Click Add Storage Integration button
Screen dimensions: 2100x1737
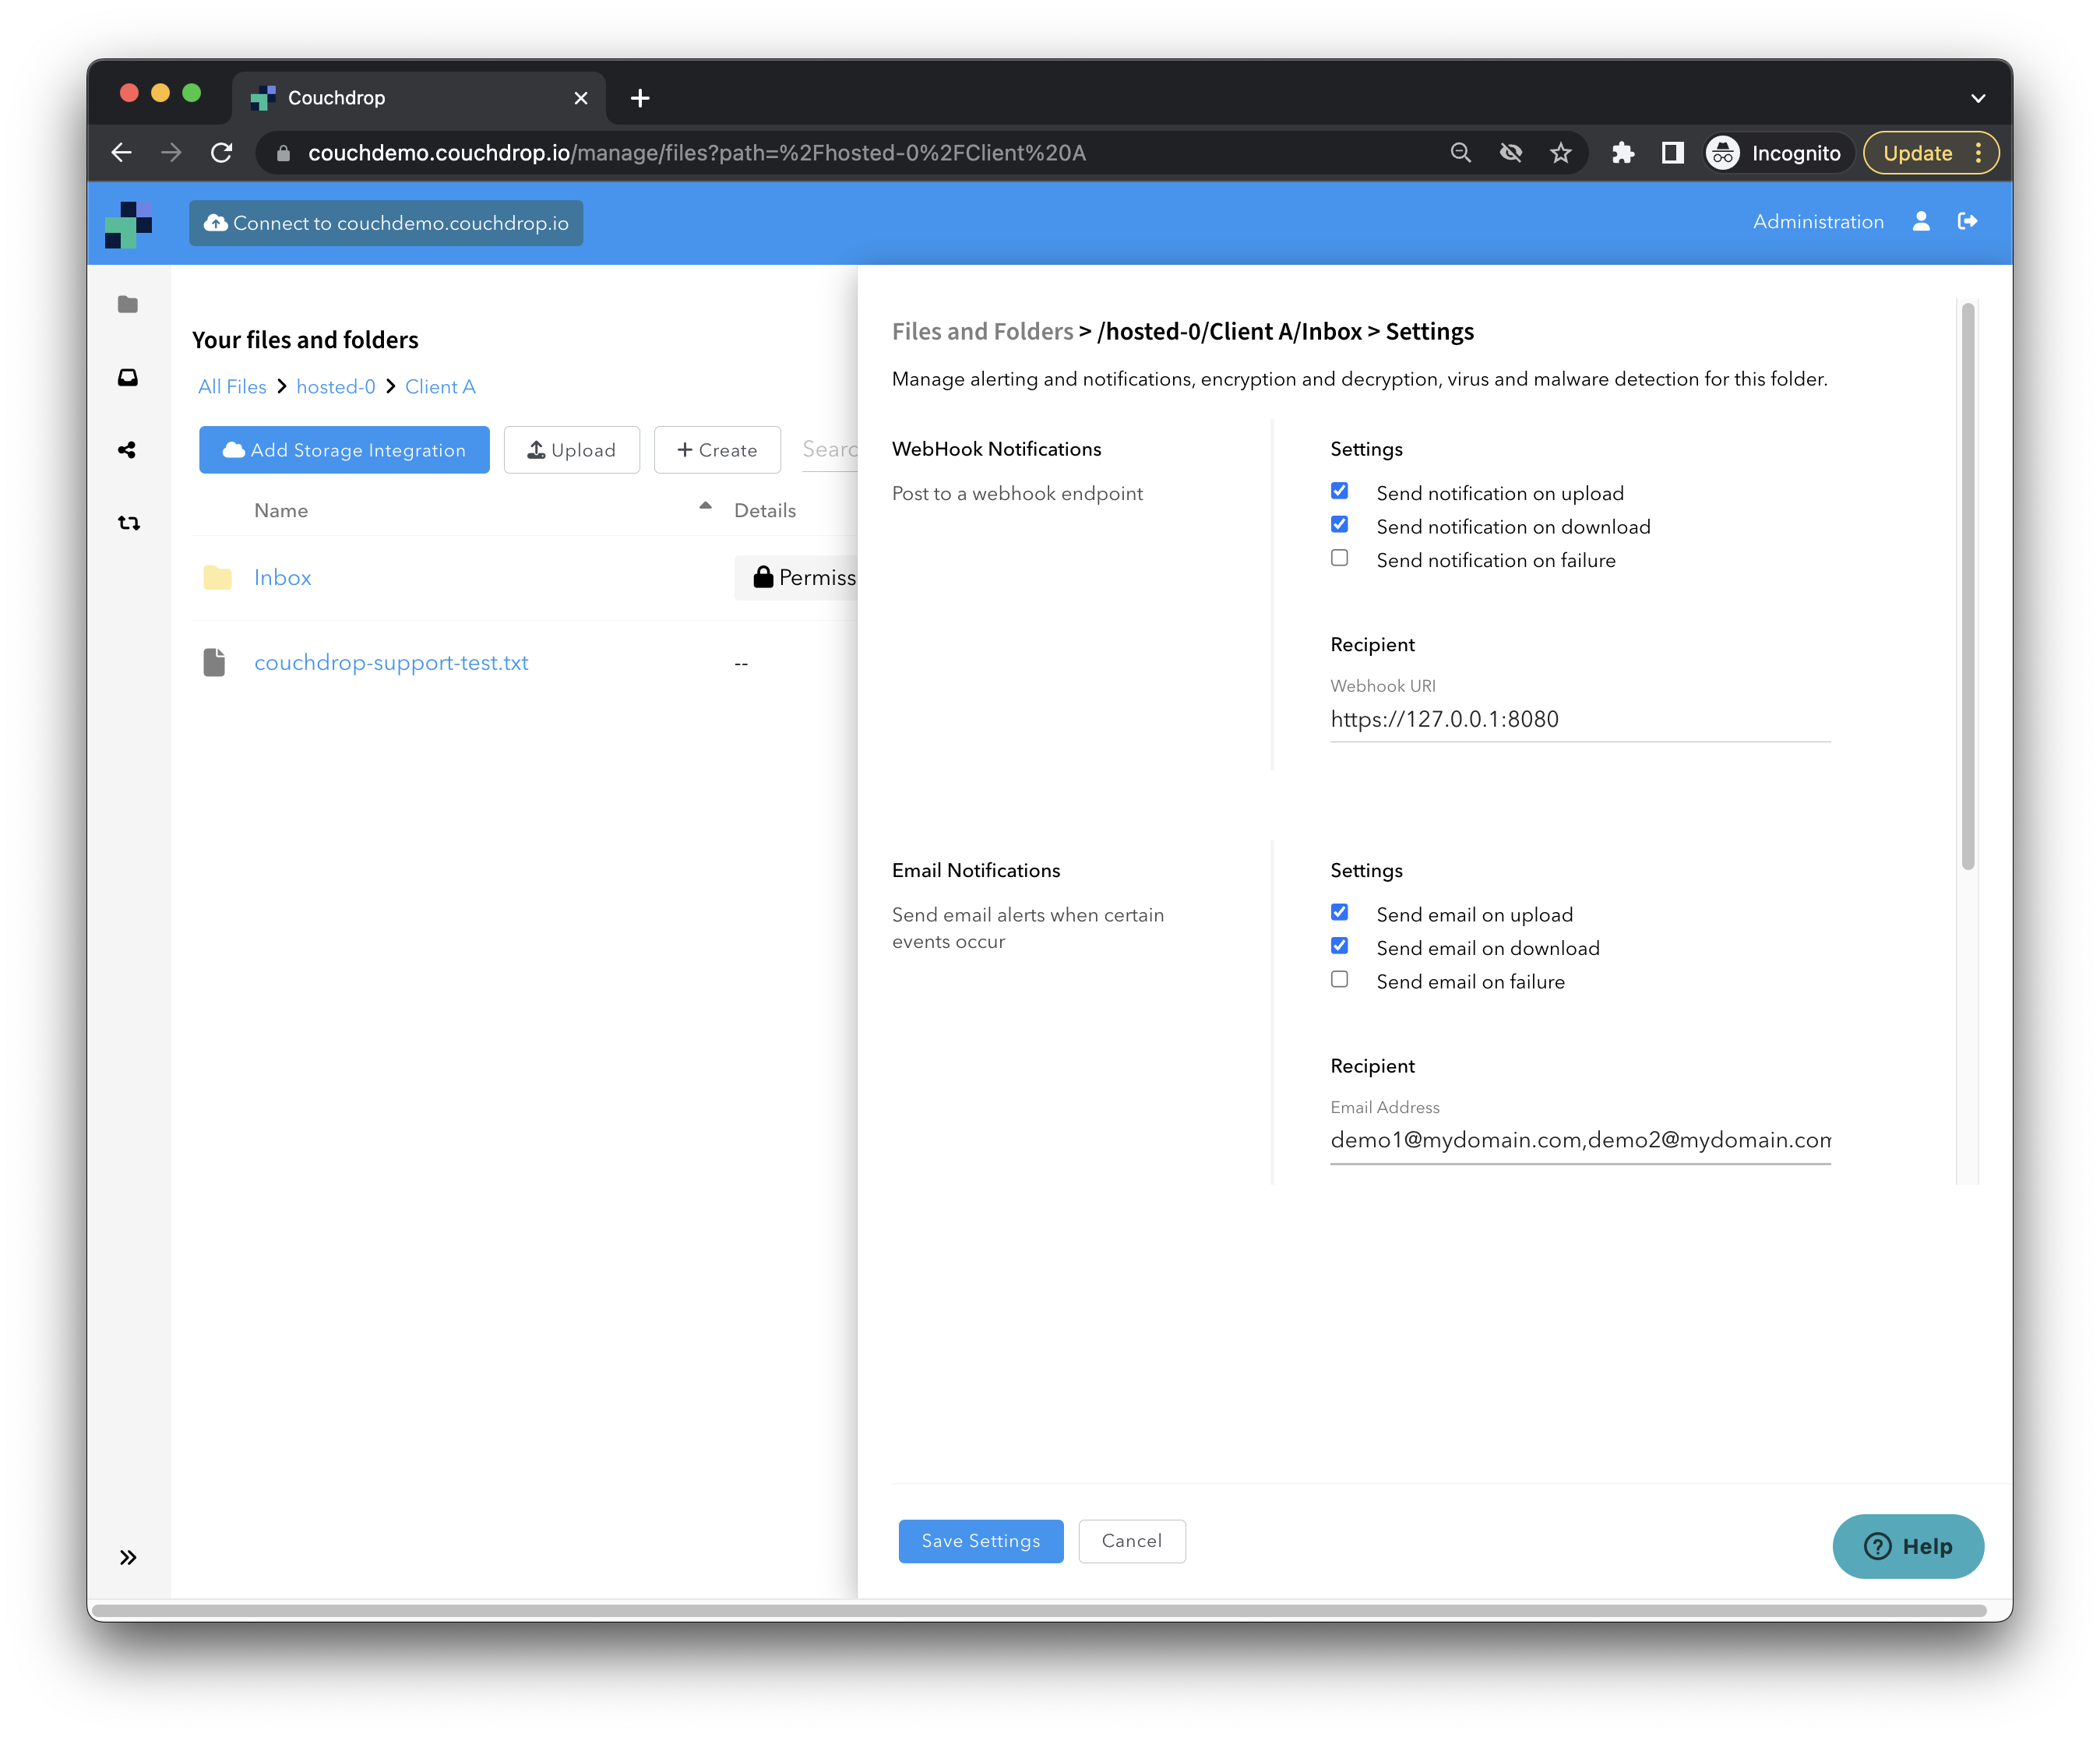[344, 450]
